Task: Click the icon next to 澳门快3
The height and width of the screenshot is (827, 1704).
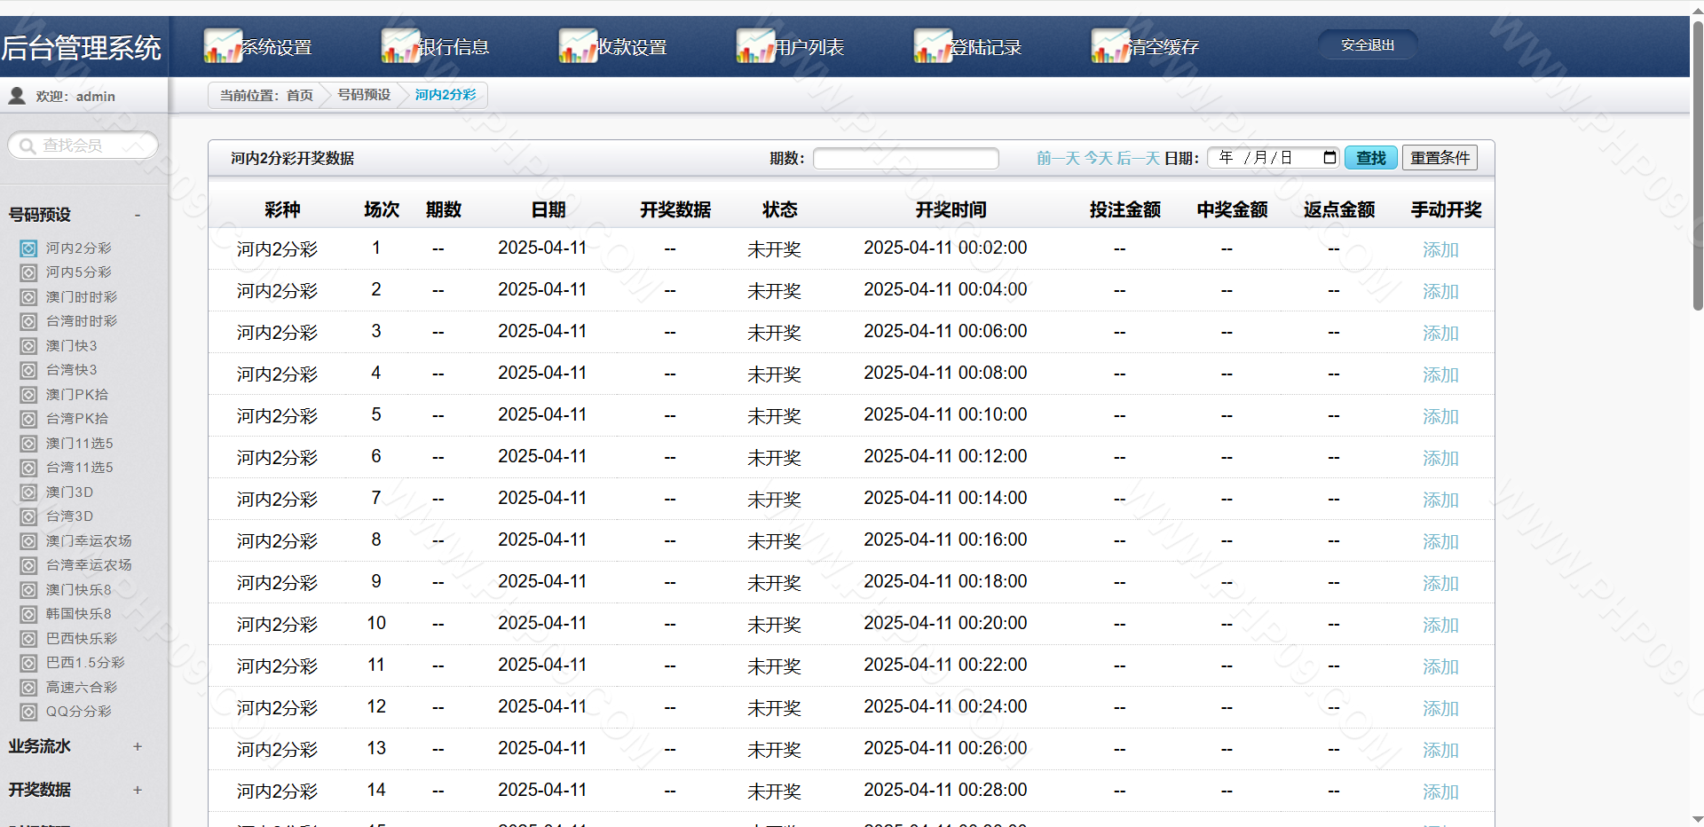Action: pos(29,346)
